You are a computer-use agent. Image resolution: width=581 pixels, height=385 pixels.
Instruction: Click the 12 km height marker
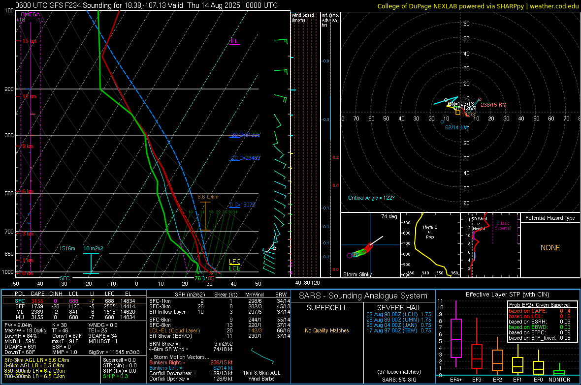point(29,97)
